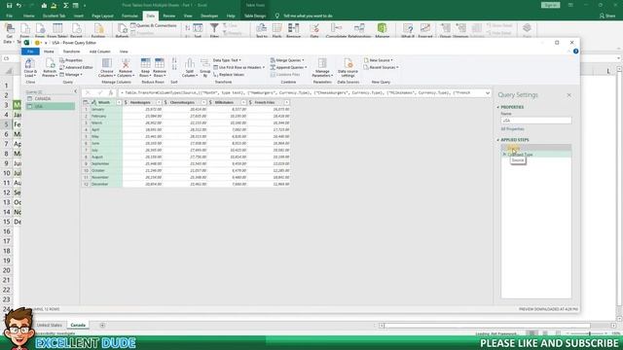Switch to the Transform tab
Viewport: 623px width, 350px height.
pyautogui.click(x=71, y=52)
